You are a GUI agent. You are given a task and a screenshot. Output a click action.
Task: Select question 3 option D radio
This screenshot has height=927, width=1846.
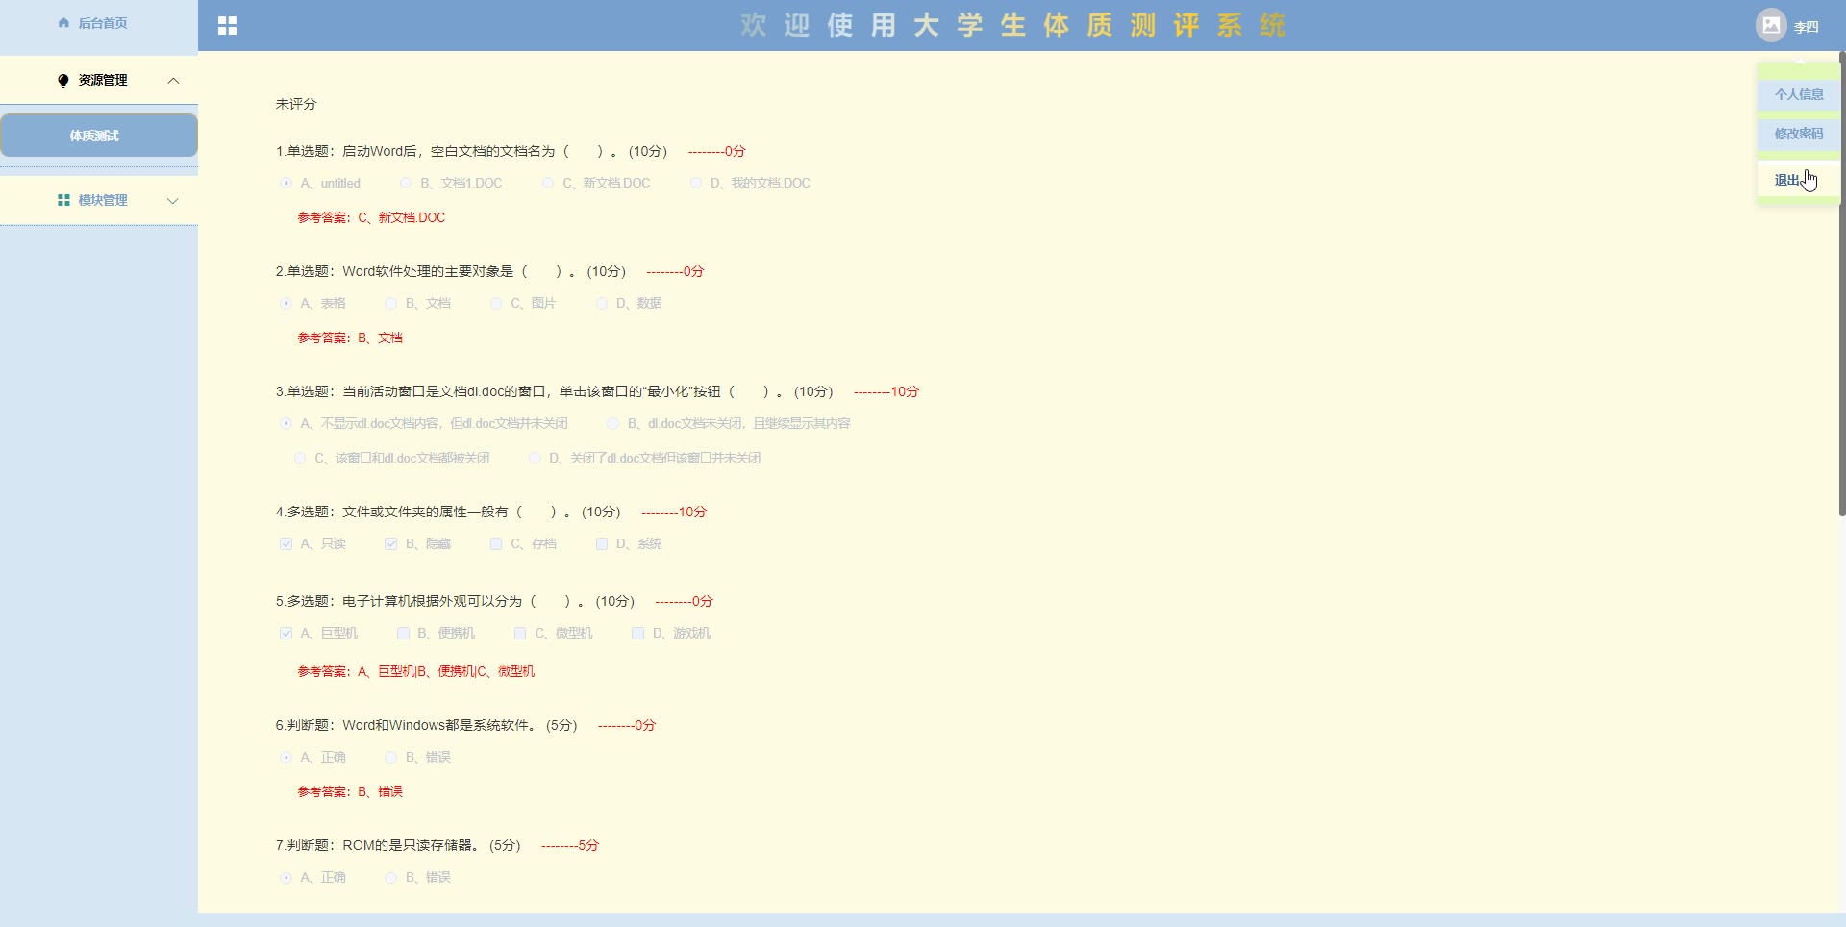[x=536, y=458]
